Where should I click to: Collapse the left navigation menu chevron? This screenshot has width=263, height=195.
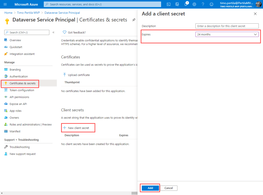coord(53,32)
